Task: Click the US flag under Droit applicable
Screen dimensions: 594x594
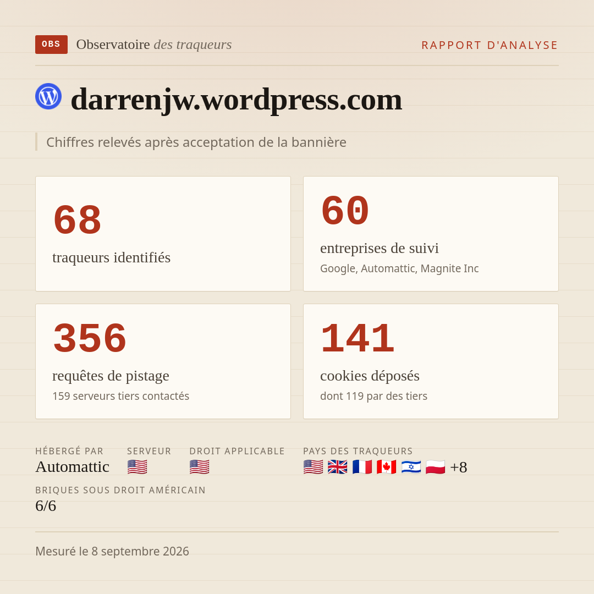Action: click(199, 467)
